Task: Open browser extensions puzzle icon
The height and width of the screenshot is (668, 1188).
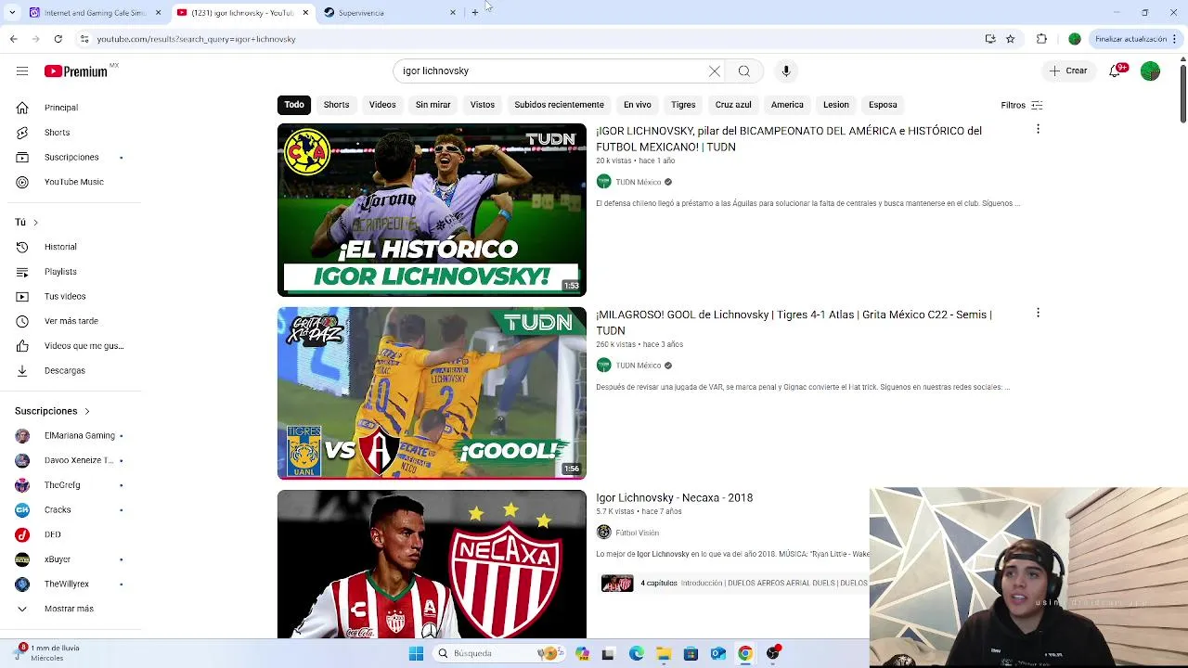Action: [1041, 39]
